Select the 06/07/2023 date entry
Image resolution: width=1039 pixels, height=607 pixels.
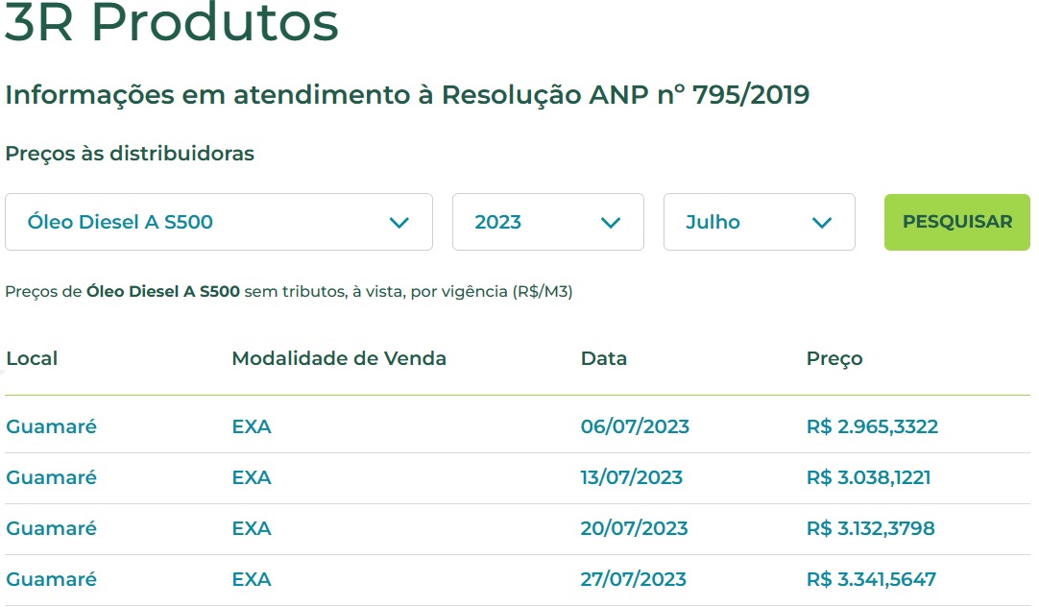tap(635, 427)
